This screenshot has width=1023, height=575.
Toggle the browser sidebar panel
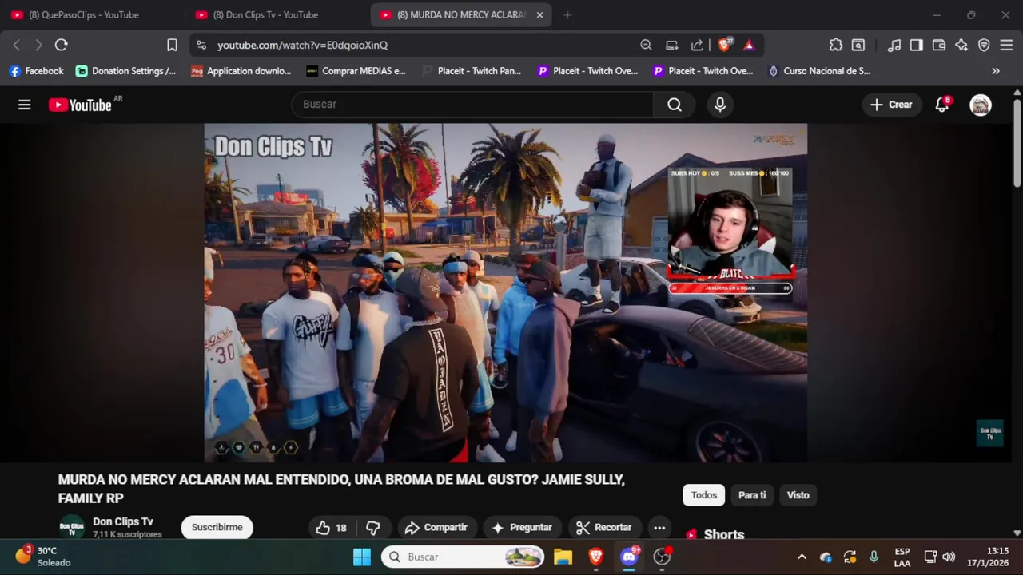917,45
